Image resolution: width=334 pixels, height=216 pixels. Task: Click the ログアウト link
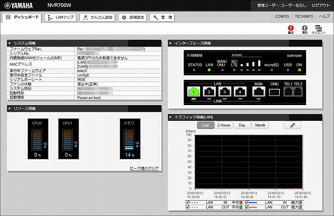coord(320,5)
